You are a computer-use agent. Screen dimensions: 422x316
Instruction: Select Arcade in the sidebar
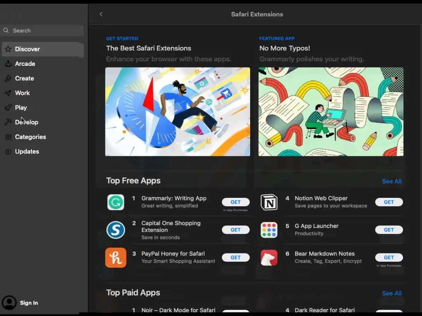43,64
